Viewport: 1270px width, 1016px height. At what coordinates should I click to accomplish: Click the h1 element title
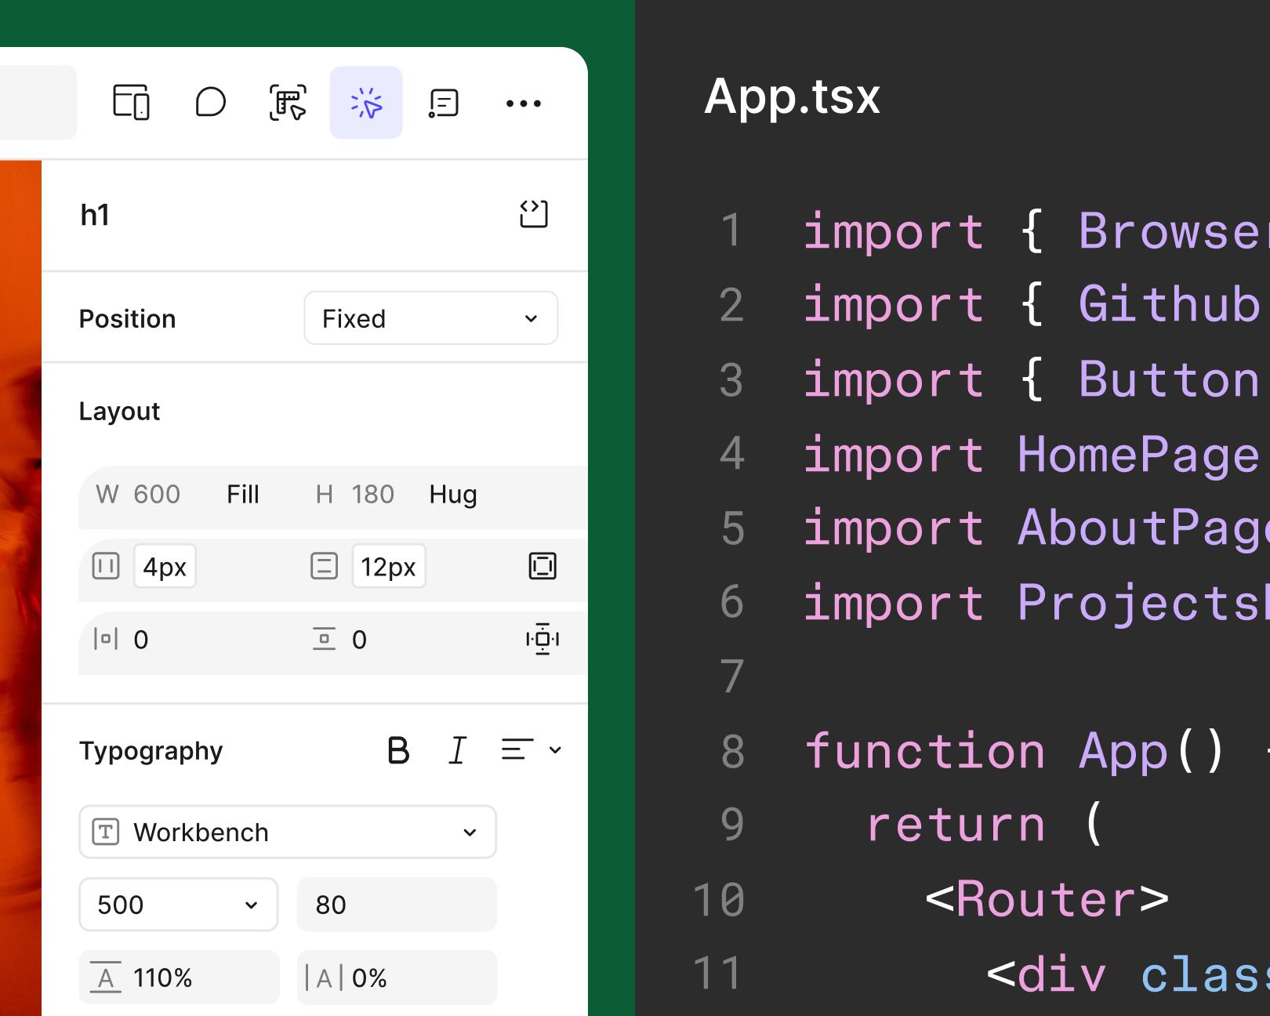pos(95,215)
